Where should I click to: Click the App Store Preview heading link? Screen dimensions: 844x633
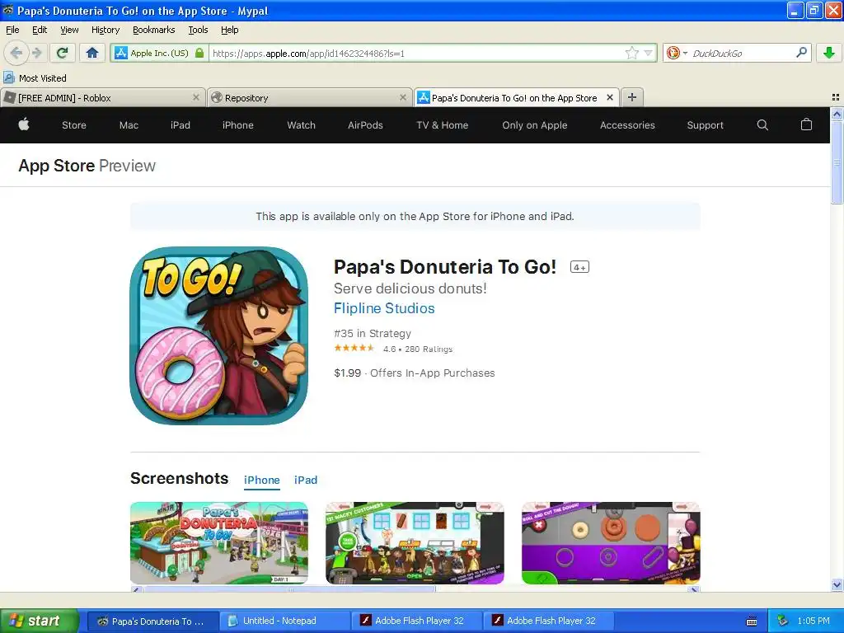coord(87,166)
